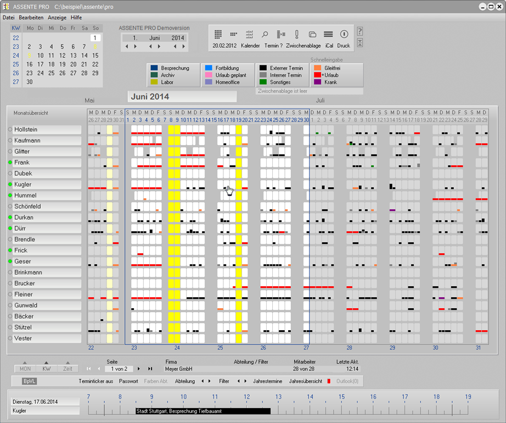
Task: Toggle marker beside Schönfeld
Action: click(x=10, y=207)
